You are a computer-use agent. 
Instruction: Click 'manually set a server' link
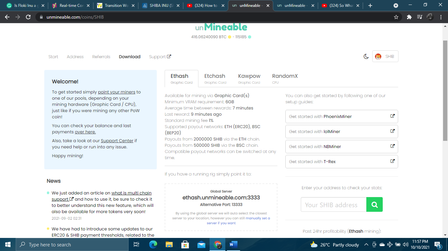point(258,218)
